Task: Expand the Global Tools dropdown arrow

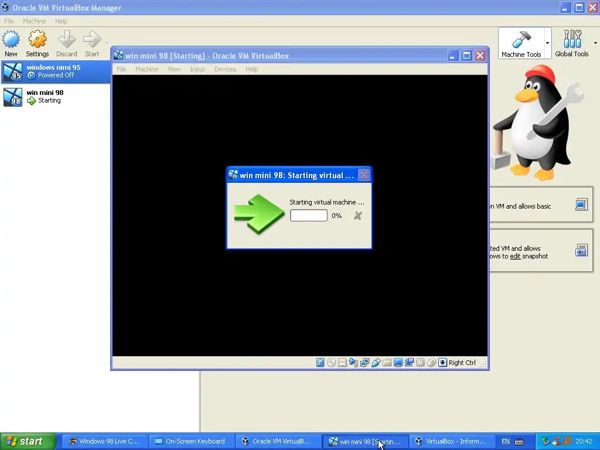Action: click(595, 43)
